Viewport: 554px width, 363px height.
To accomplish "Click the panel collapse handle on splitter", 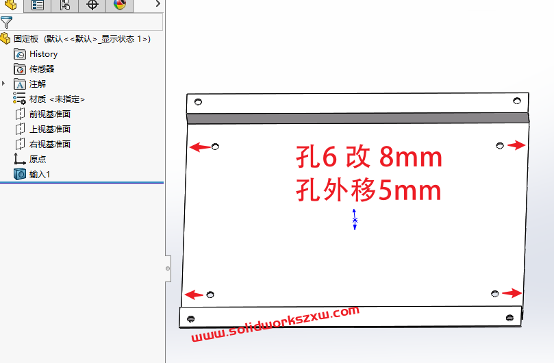I will pyautogui.click(x=168, y=268).
